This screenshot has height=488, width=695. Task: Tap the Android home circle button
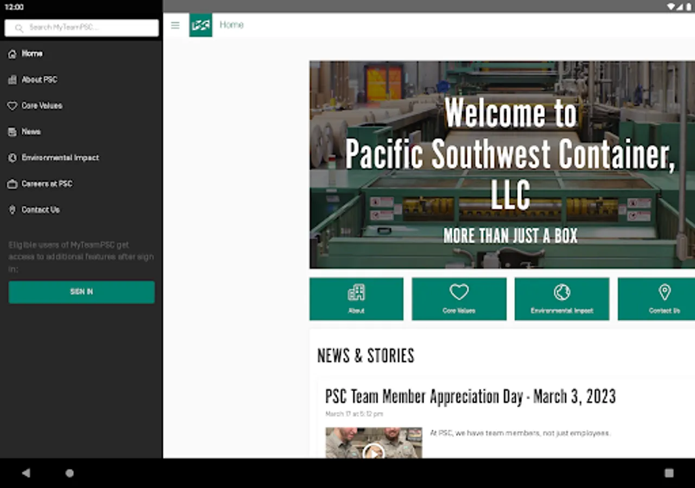click(69, 473)
